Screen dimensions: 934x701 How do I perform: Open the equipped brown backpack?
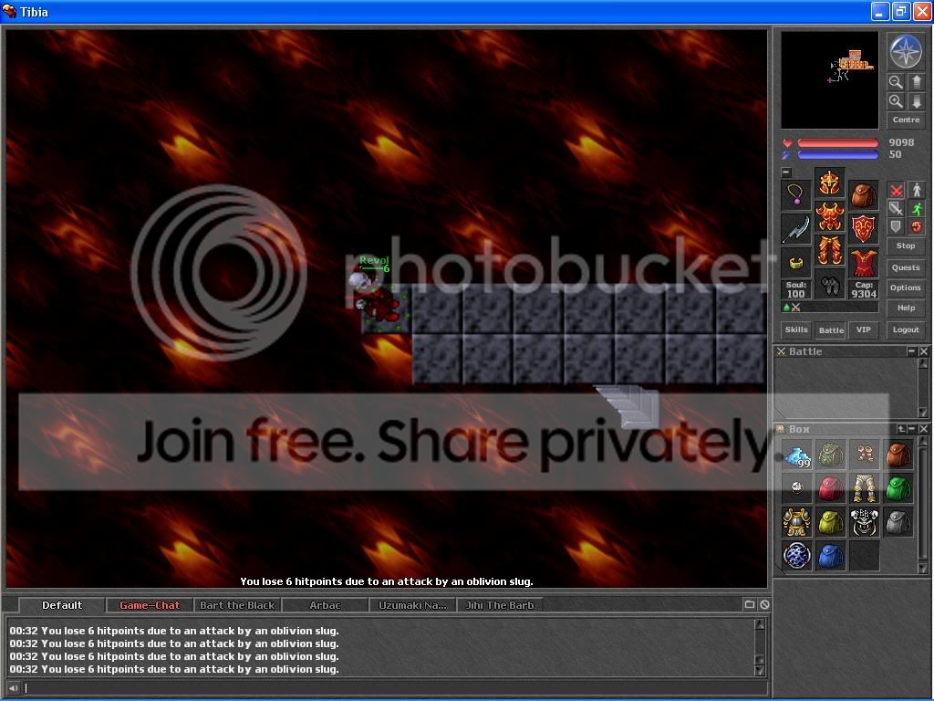coord(863,194)
